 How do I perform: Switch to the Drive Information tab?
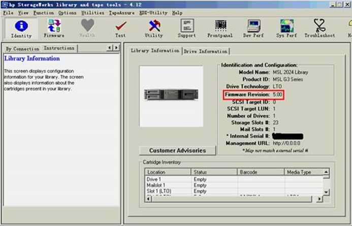tap(205, 51)
